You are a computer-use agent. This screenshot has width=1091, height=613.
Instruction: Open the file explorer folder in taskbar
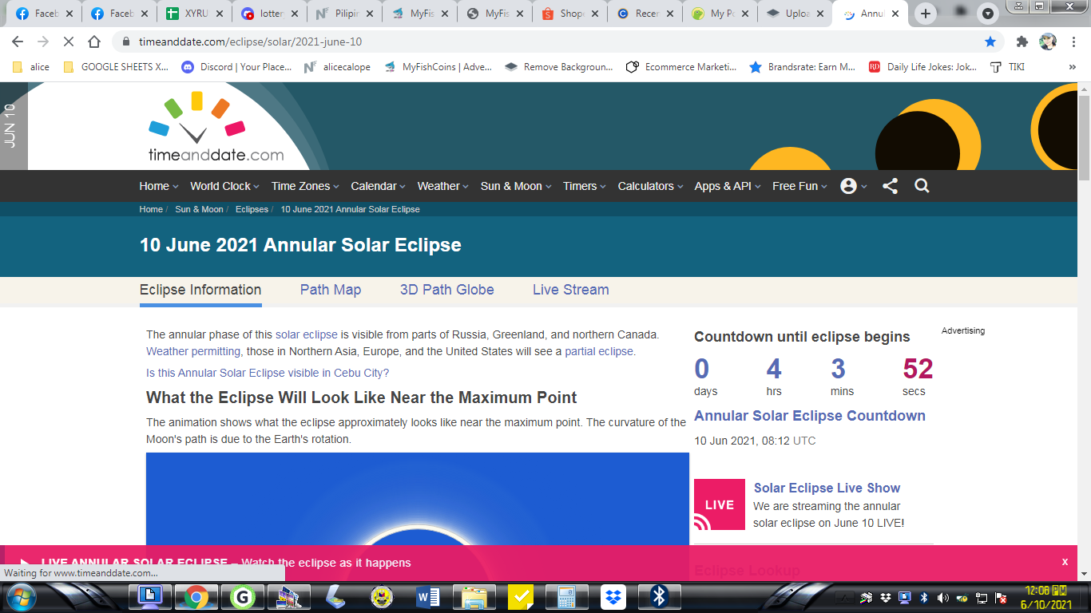pos(474,597)
